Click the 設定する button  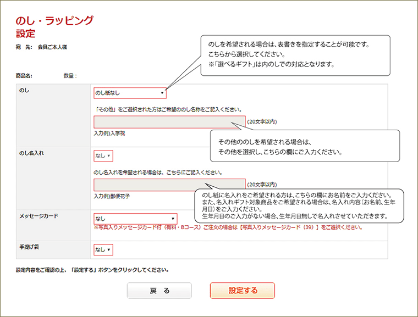coord(242,291)
